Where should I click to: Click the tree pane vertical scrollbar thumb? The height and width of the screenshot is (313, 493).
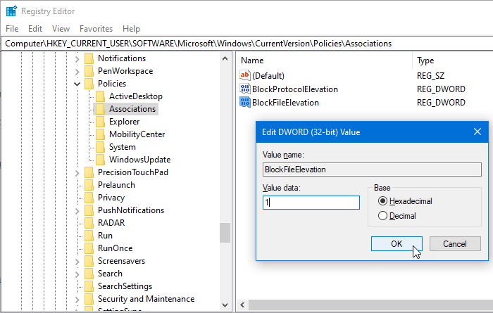[225, 232]
